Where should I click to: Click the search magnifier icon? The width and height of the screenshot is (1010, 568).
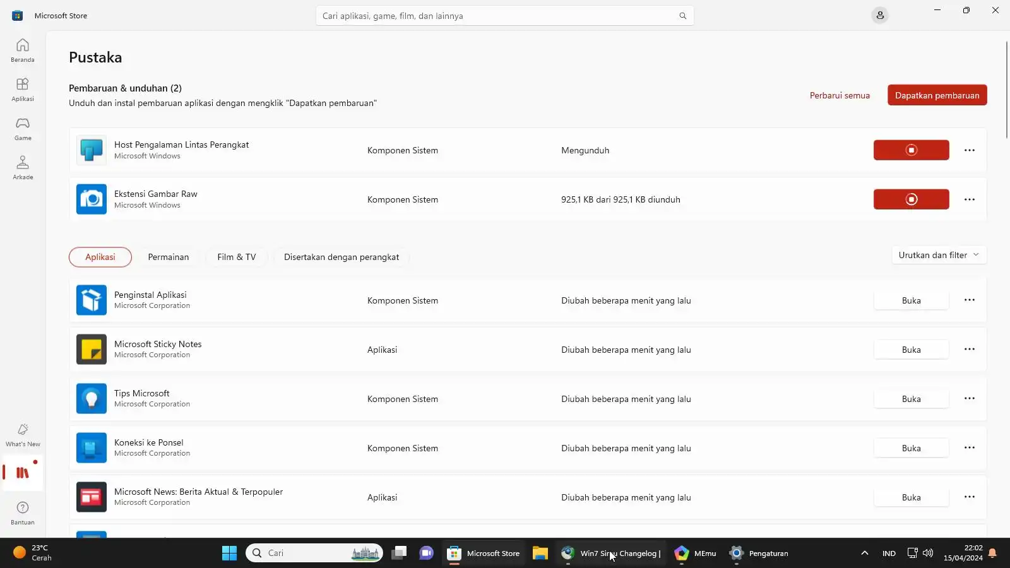(x=682, y=16)
